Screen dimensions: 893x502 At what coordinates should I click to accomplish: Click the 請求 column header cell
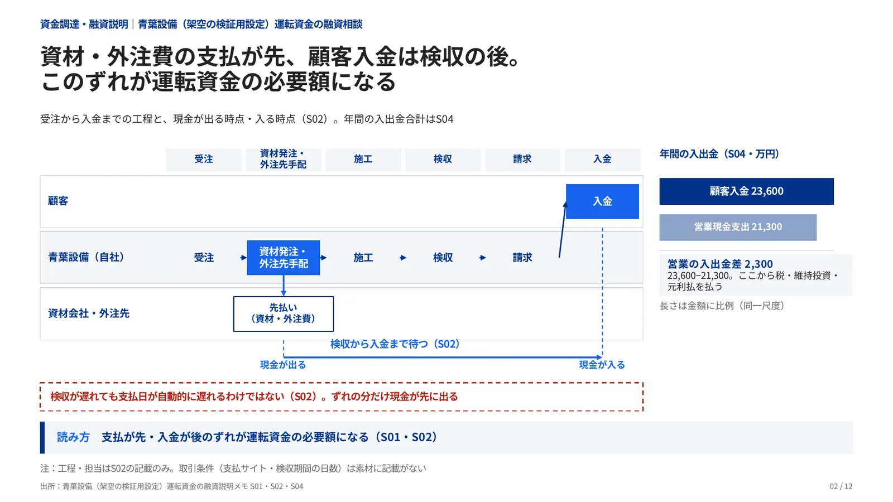(x=522, y=160)
